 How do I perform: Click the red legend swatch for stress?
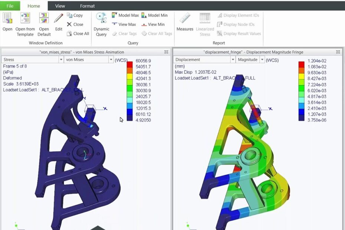pos(129,64)
